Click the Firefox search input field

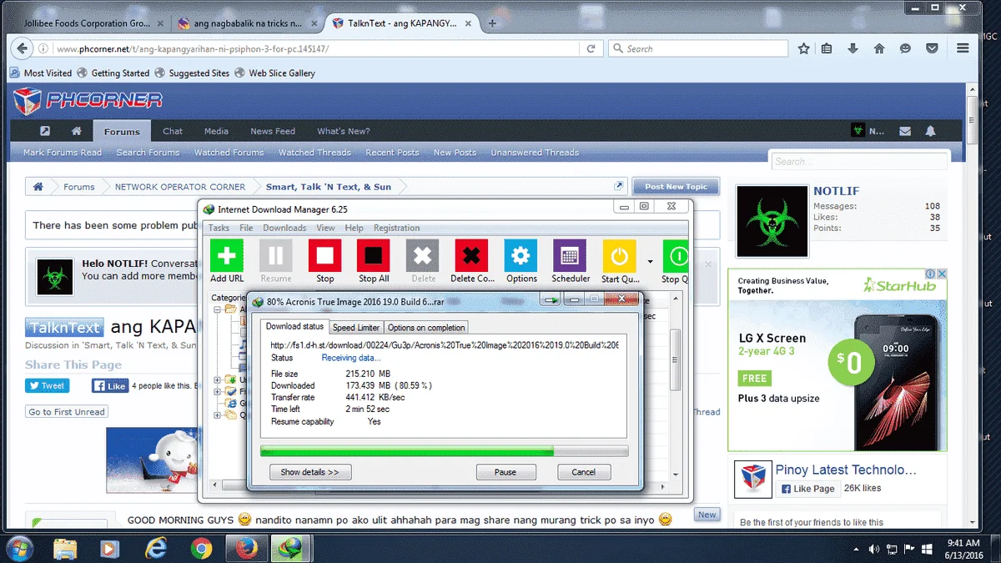(699, 49)
